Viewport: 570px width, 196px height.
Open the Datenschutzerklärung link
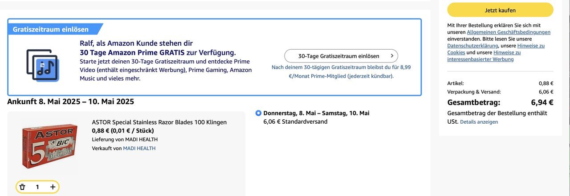[x=472, y=46]
